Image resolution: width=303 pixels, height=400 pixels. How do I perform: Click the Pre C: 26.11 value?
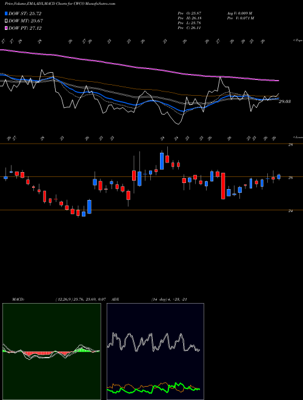pyautogui.click(x=190, y=28)
